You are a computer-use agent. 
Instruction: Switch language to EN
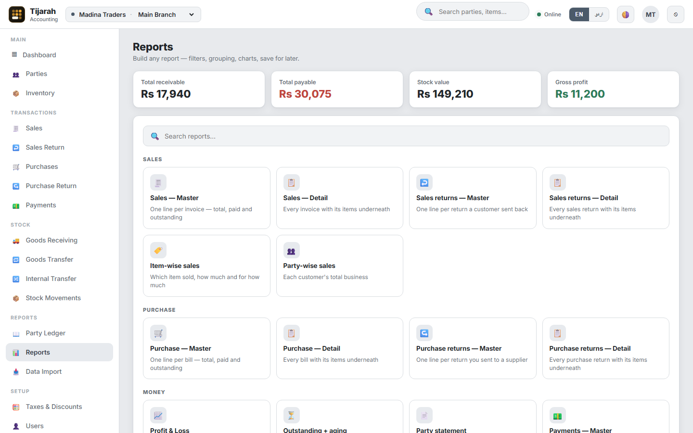[x=579, y=14]
